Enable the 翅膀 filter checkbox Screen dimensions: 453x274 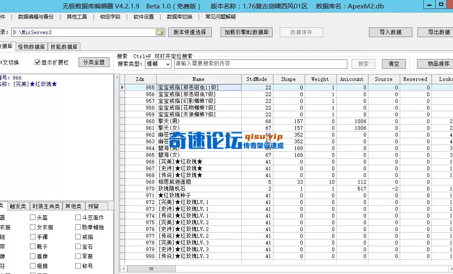pos(33,266)
